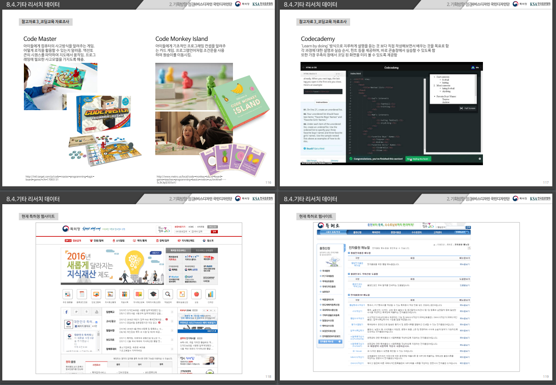Open the index.html editor tab
Image resolution: width=556 pixels, height=385 pixels.
tap(357, 73)
